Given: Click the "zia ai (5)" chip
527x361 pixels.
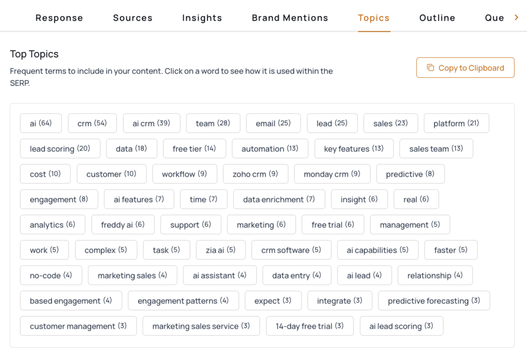Looking at the screenshot, I should (x=220, y=250).
